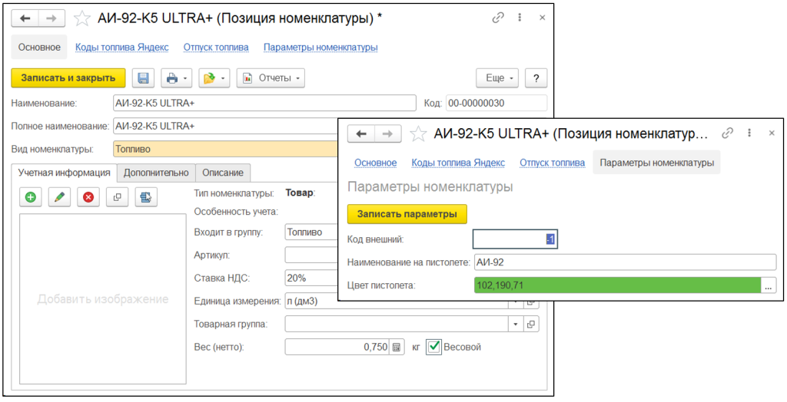Toggle the Весовой checkbox
Screen dimensions: 787x402
tap(433, 347)
